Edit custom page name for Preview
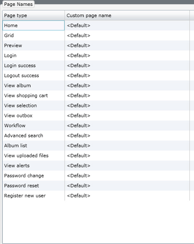Image resolution: width=194 pixels, height=244 pixels. click(127, 45)
